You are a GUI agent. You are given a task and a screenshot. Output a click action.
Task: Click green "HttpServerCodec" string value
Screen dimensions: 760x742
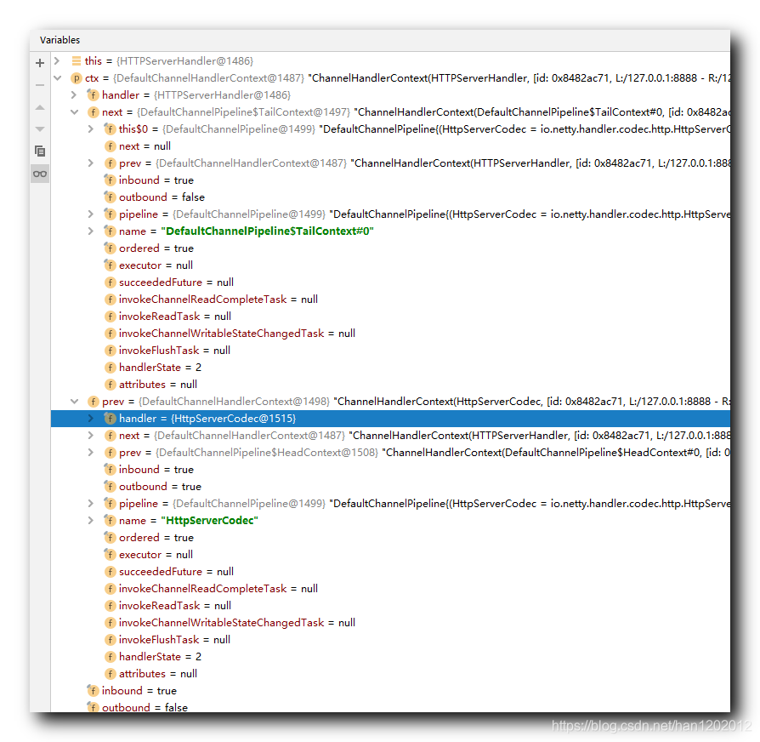point(209,520)
